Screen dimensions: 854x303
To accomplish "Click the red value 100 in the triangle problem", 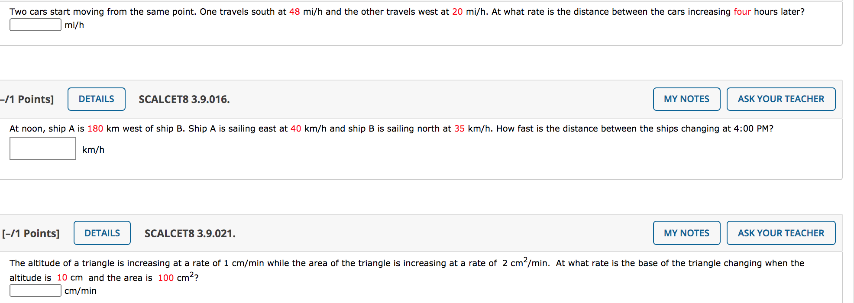I will (165, 277).
